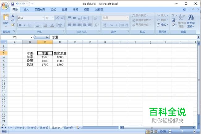201x134 pixels.
Task: Apply font color to text
Action: (52, 25)
